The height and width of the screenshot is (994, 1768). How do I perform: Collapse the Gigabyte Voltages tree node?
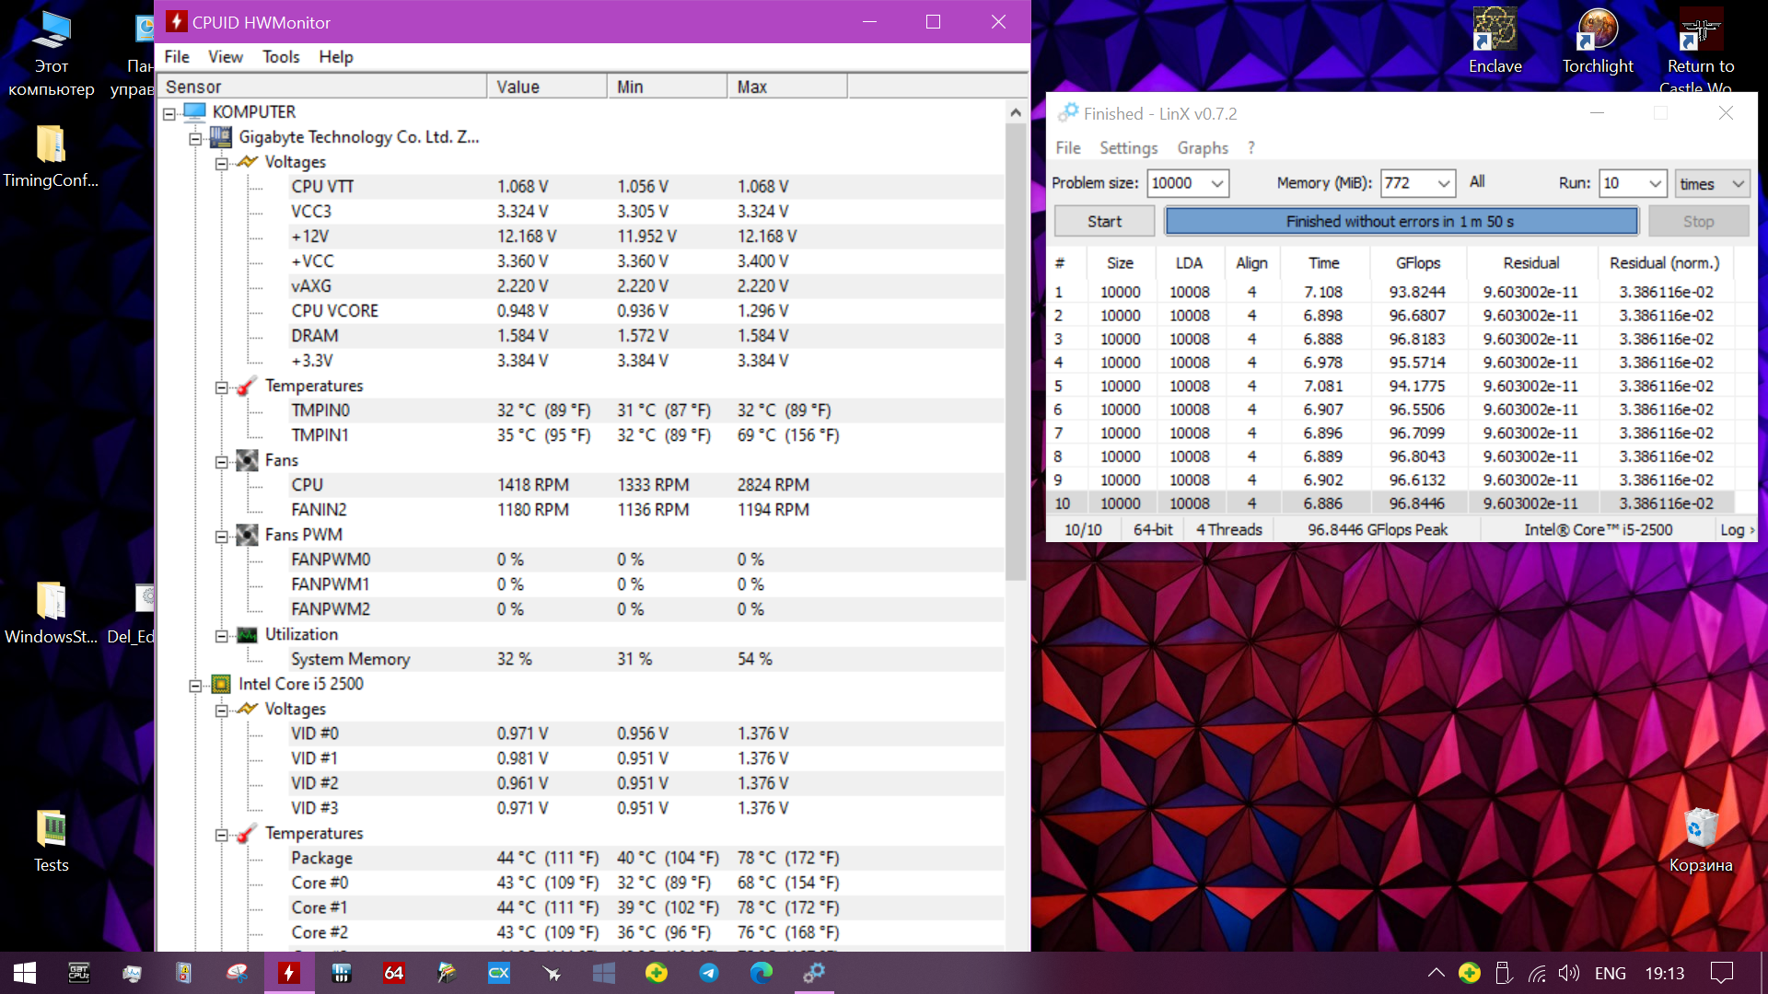tap(222, 163)
